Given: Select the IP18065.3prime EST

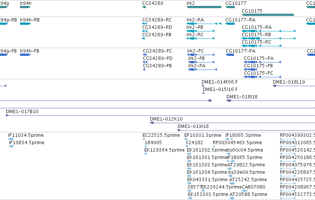Looking at the screenshot, I should coord(229,139).
